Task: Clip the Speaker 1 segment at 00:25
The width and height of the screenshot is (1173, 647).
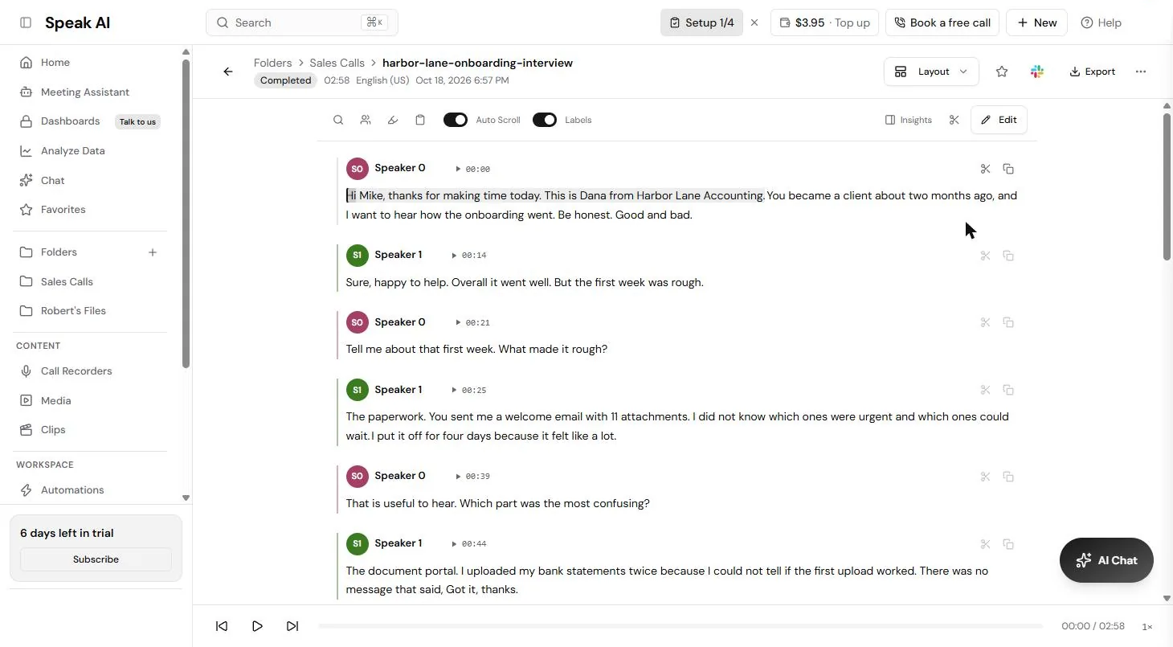Action: [x=986, y=390]
